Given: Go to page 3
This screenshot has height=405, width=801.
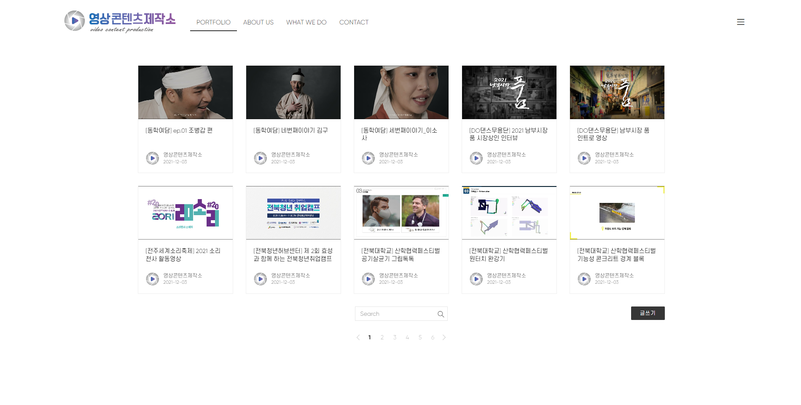Looking at the screenshot, I should (395, 337).
